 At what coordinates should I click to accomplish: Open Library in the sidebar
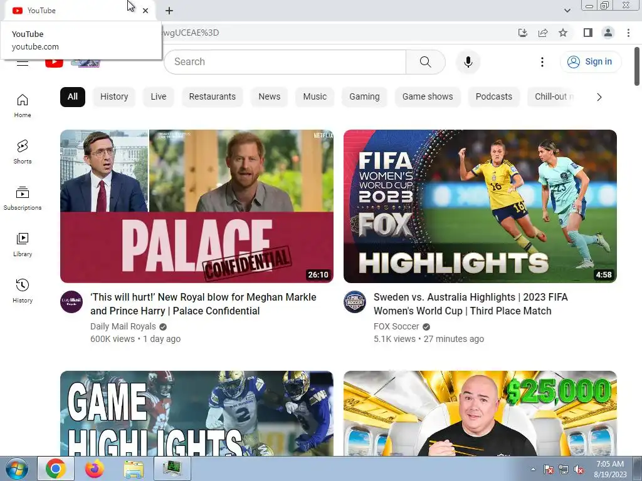[x=23, y=244]
